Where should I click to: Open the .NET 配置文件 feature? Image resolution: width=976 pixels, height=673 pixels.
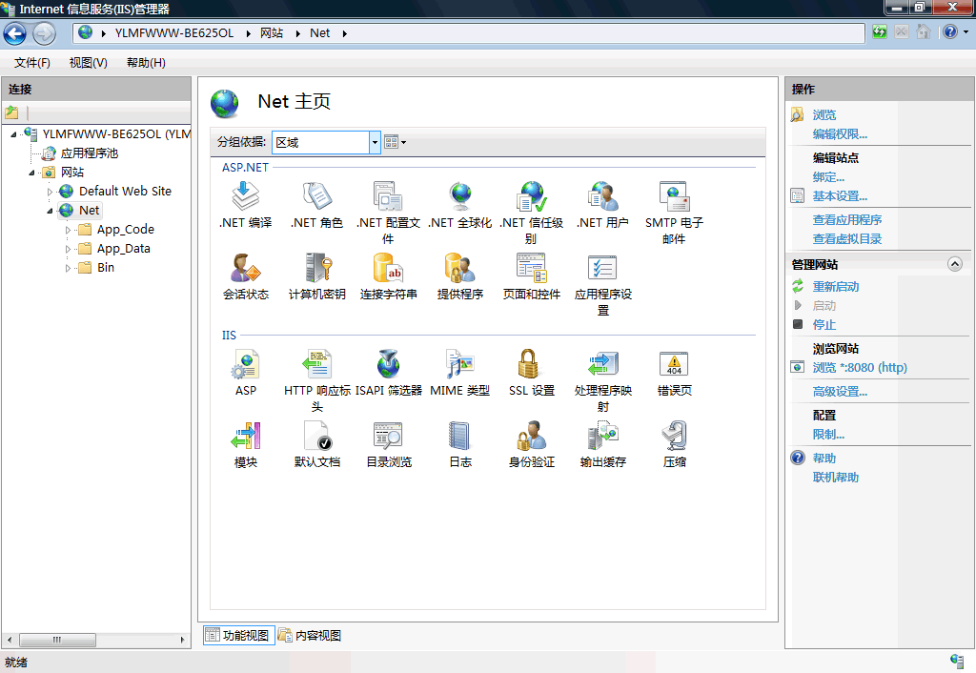point(389,213)
